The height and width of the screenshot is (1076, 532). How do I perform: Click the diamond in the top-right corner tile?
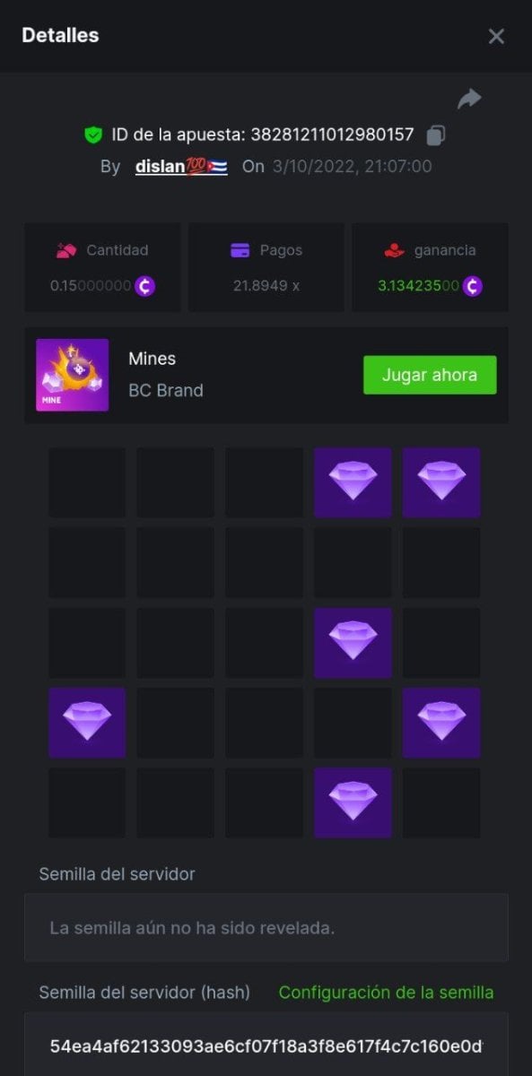point(441,481)
